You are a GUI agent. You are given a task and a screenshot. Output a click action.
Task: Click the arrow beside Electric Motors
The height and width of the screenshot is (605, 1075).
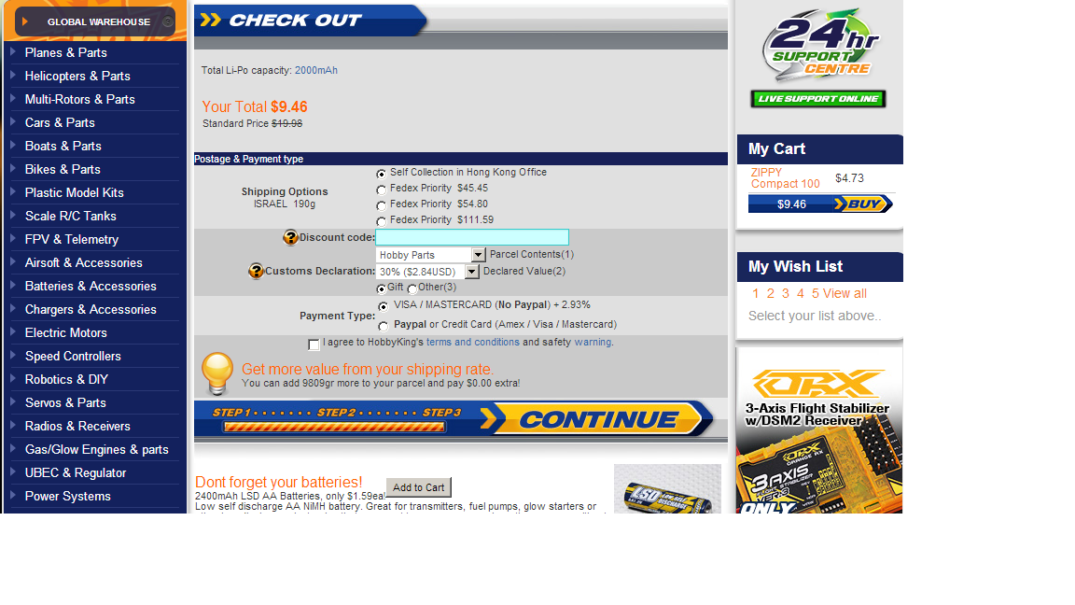13,331
